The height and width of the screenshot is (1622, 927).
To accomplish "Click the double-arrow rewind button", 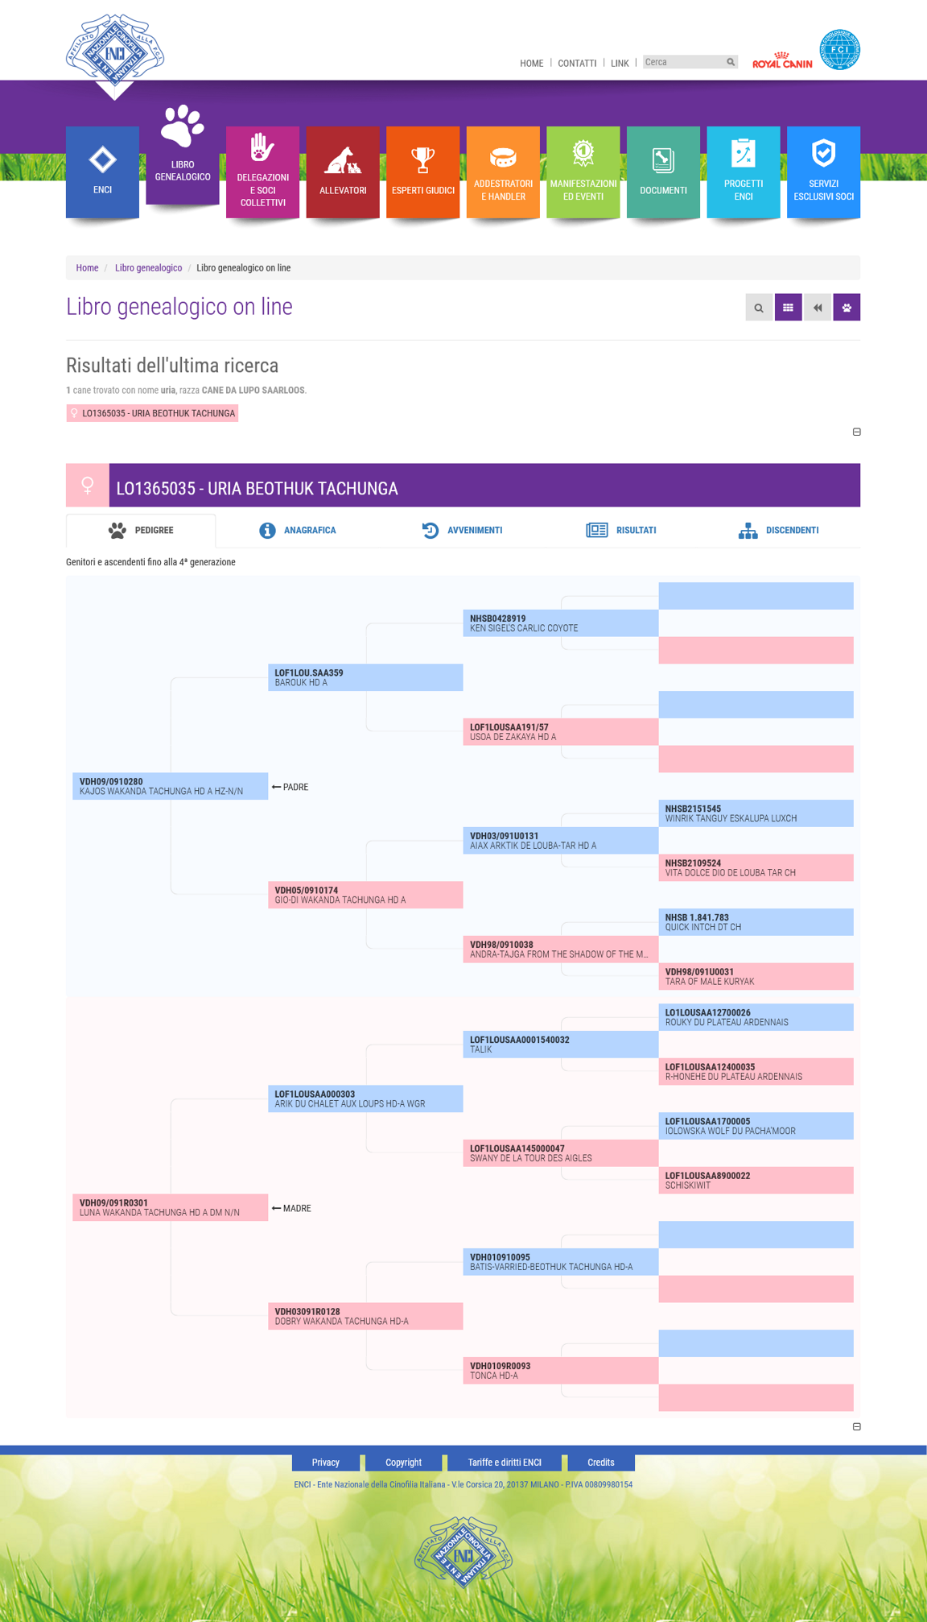I will click(818, 308).
